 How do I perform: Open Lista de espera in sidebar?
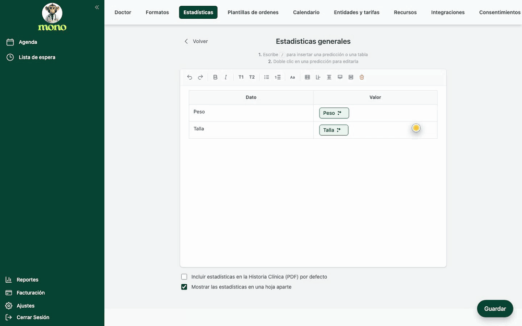[37, 57]
